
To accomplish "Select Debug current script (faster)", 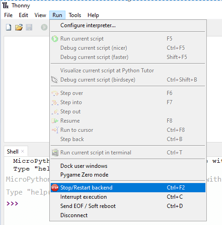I will pyautogui.click(x=128, y=57).
